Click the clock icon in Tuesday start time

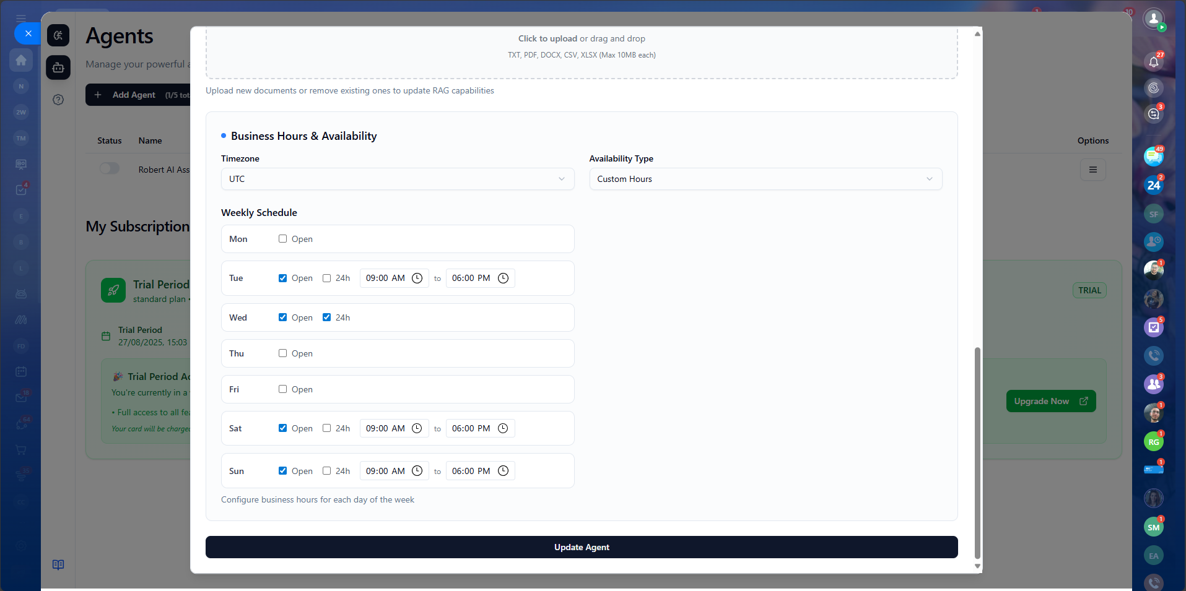point(417,278)
